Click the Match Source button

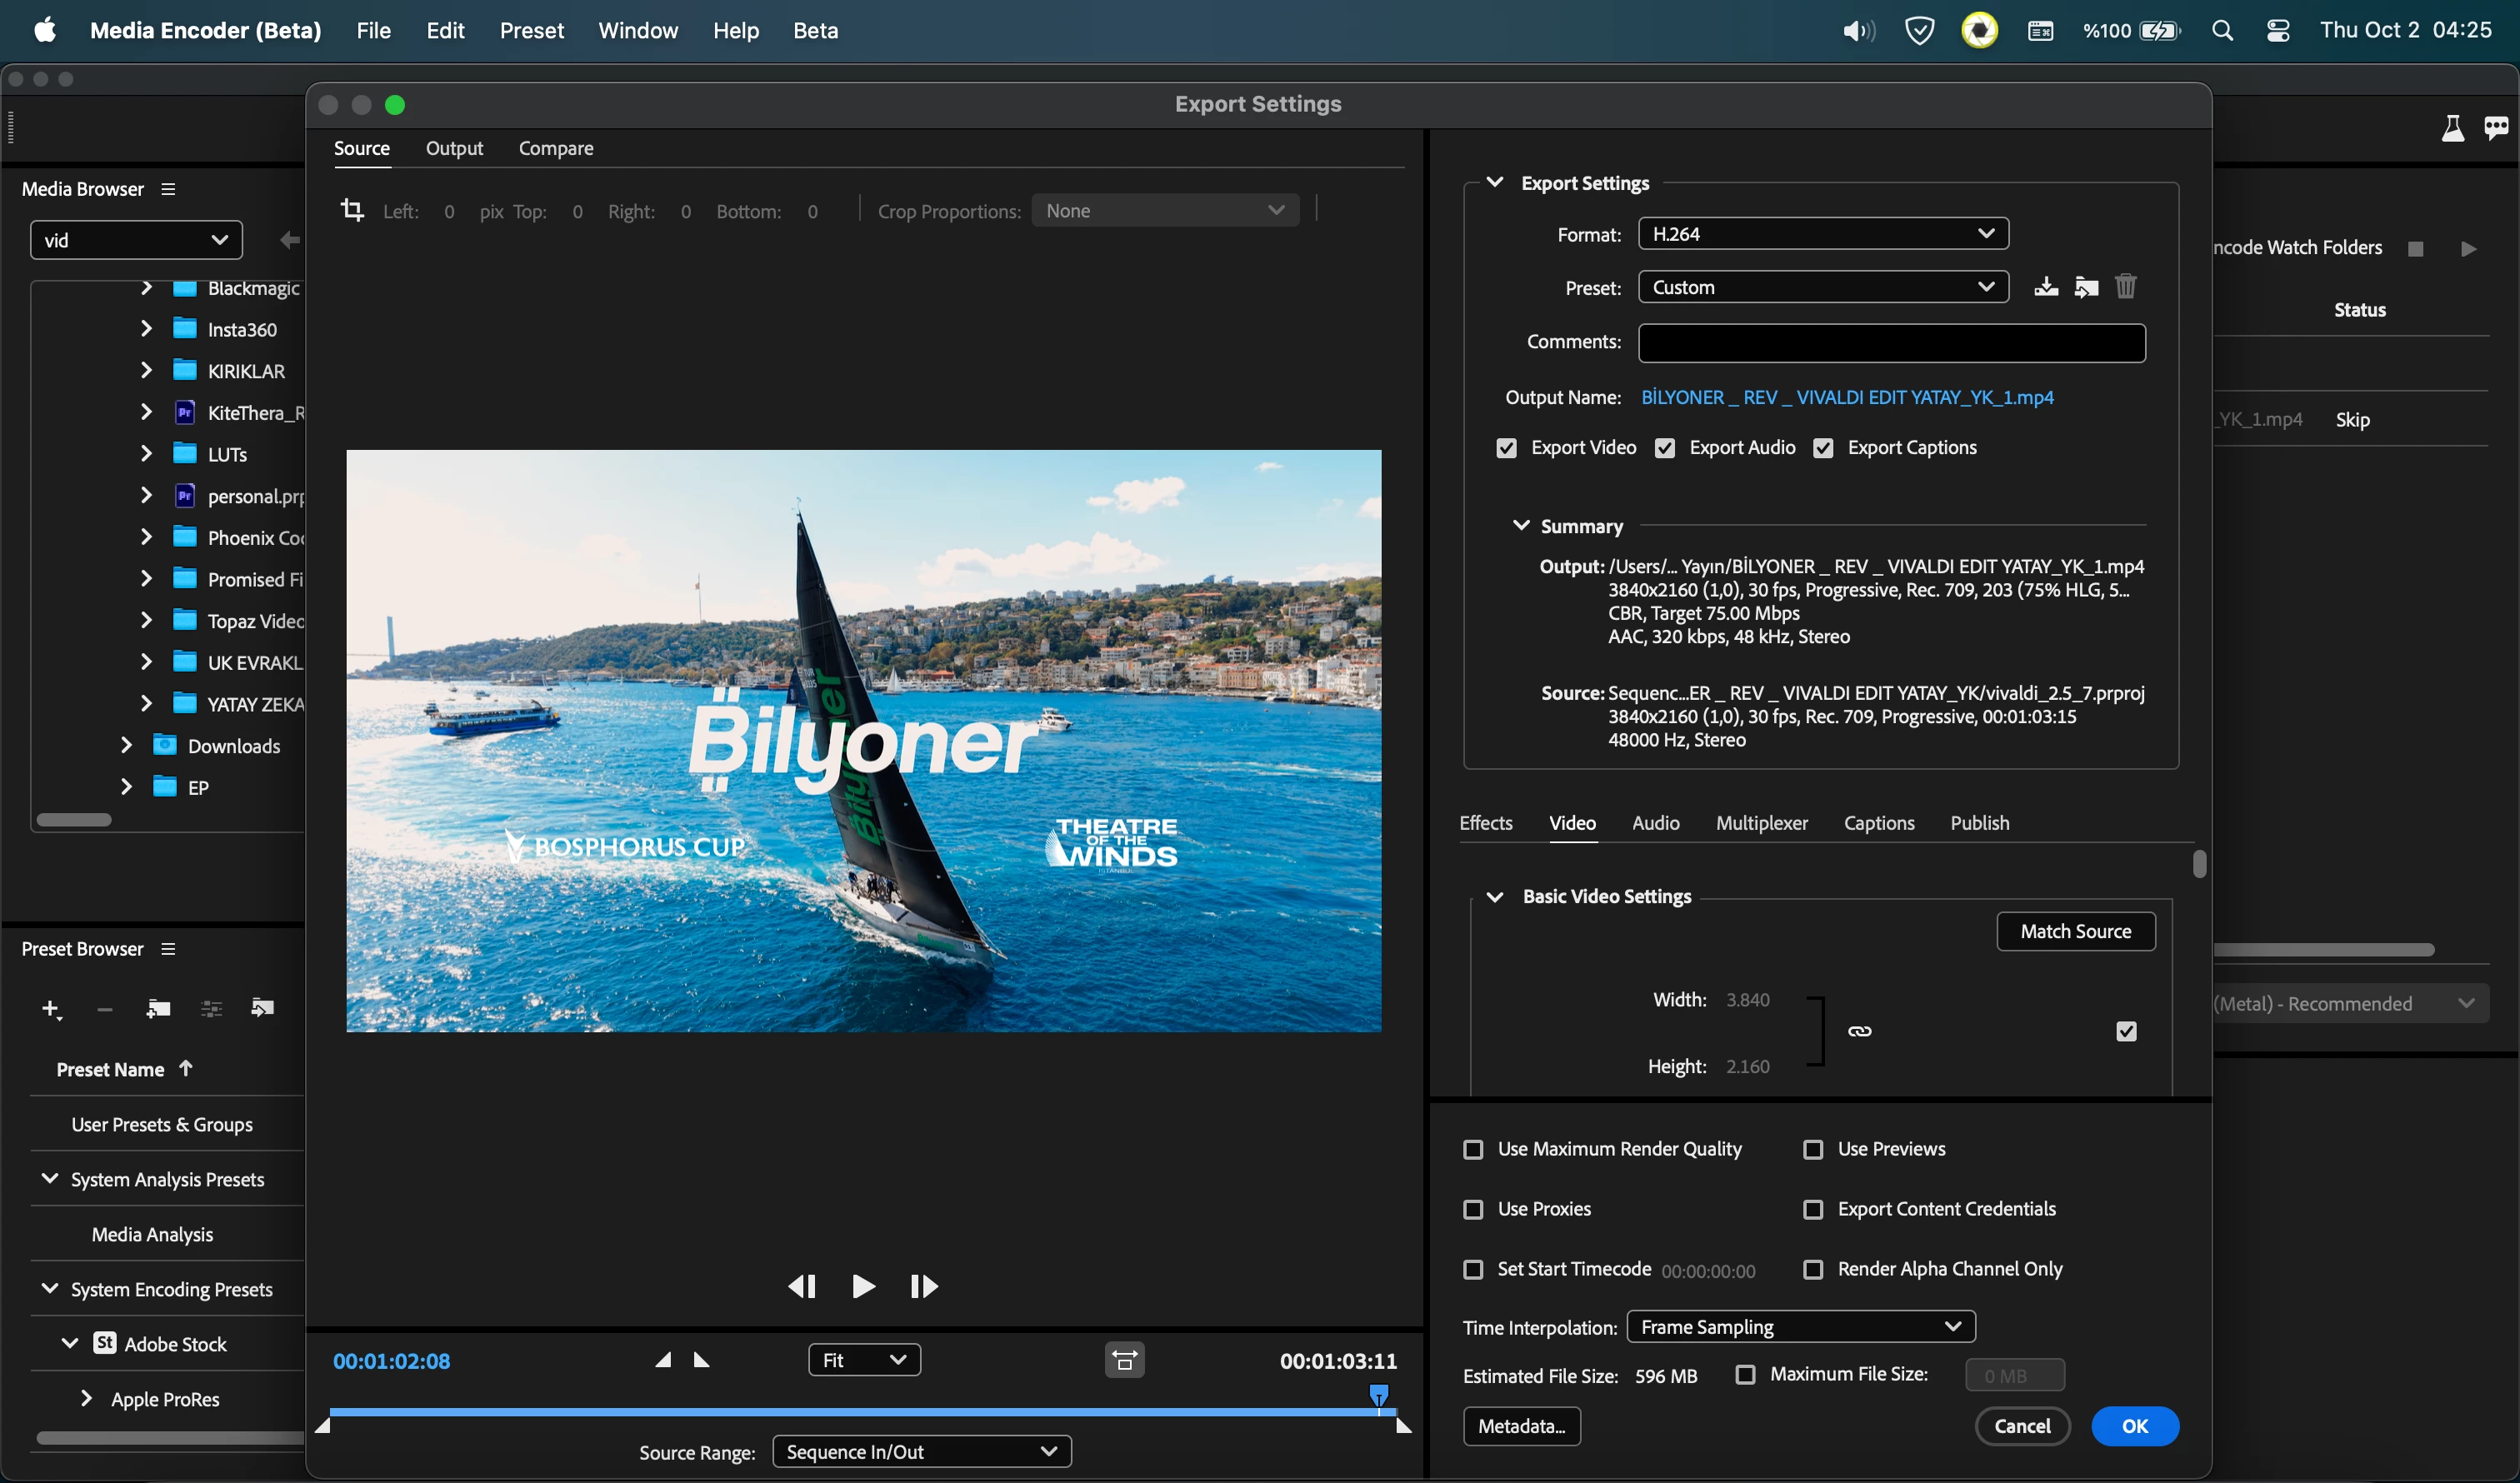[2075, 931]
